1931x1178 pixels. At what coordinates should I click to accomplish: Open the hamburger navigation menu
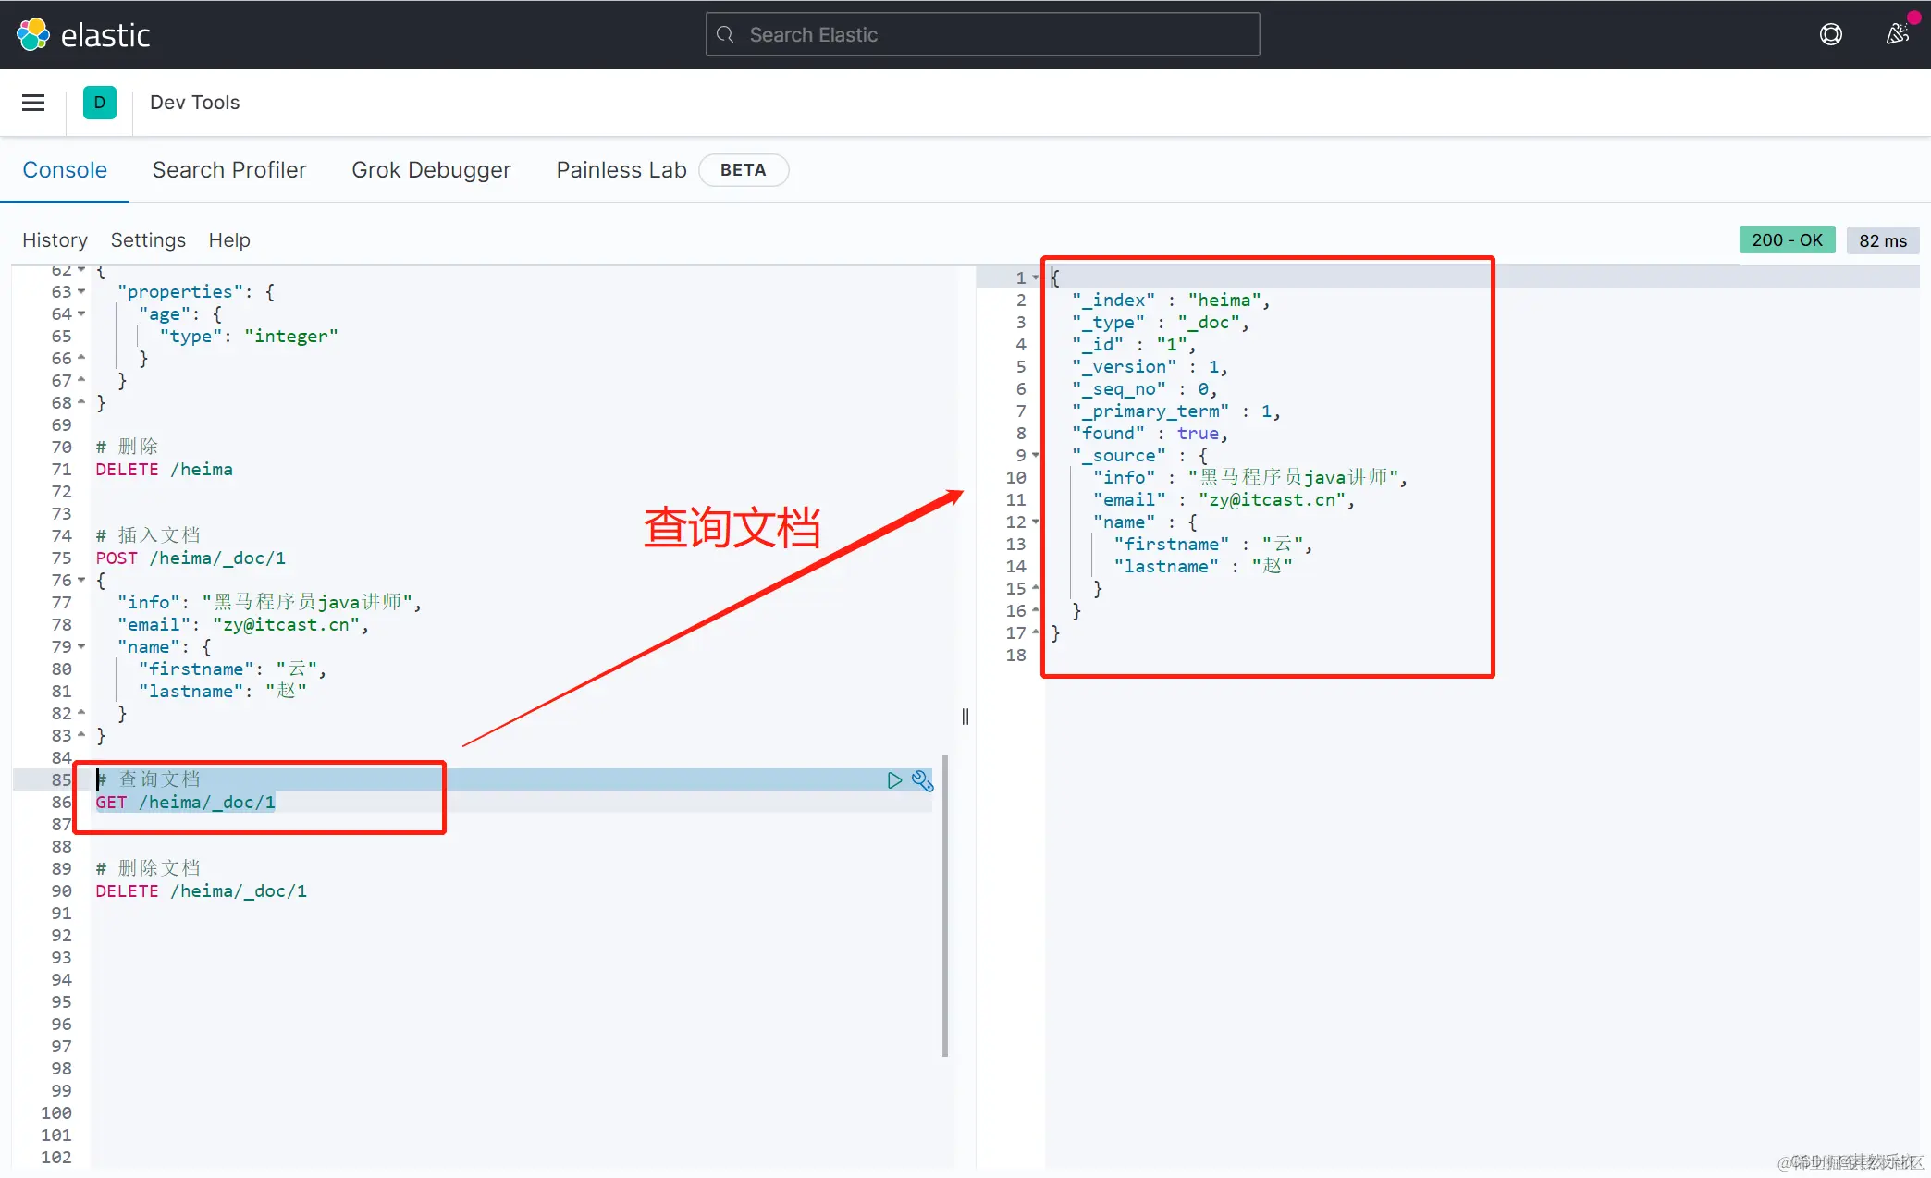click(33, 103)
